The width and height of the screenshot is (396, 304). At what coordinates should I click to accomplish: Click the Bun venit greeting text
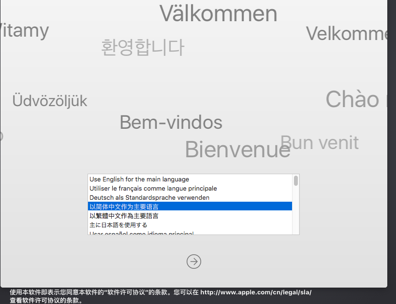pyautogui.click(x=320, y=142)
